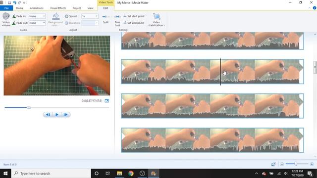
Task: Click the Next frame button
Action: [x=66, y=114]
